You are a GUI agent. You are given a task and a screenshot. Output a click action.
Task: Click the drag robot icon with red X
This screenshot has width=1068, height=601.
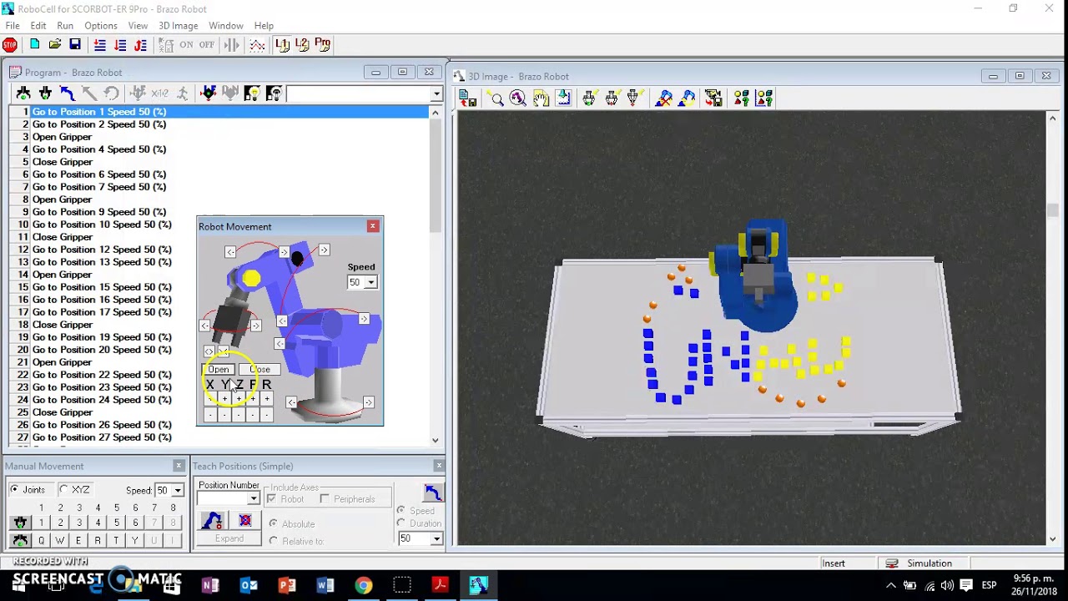[664, 99]
